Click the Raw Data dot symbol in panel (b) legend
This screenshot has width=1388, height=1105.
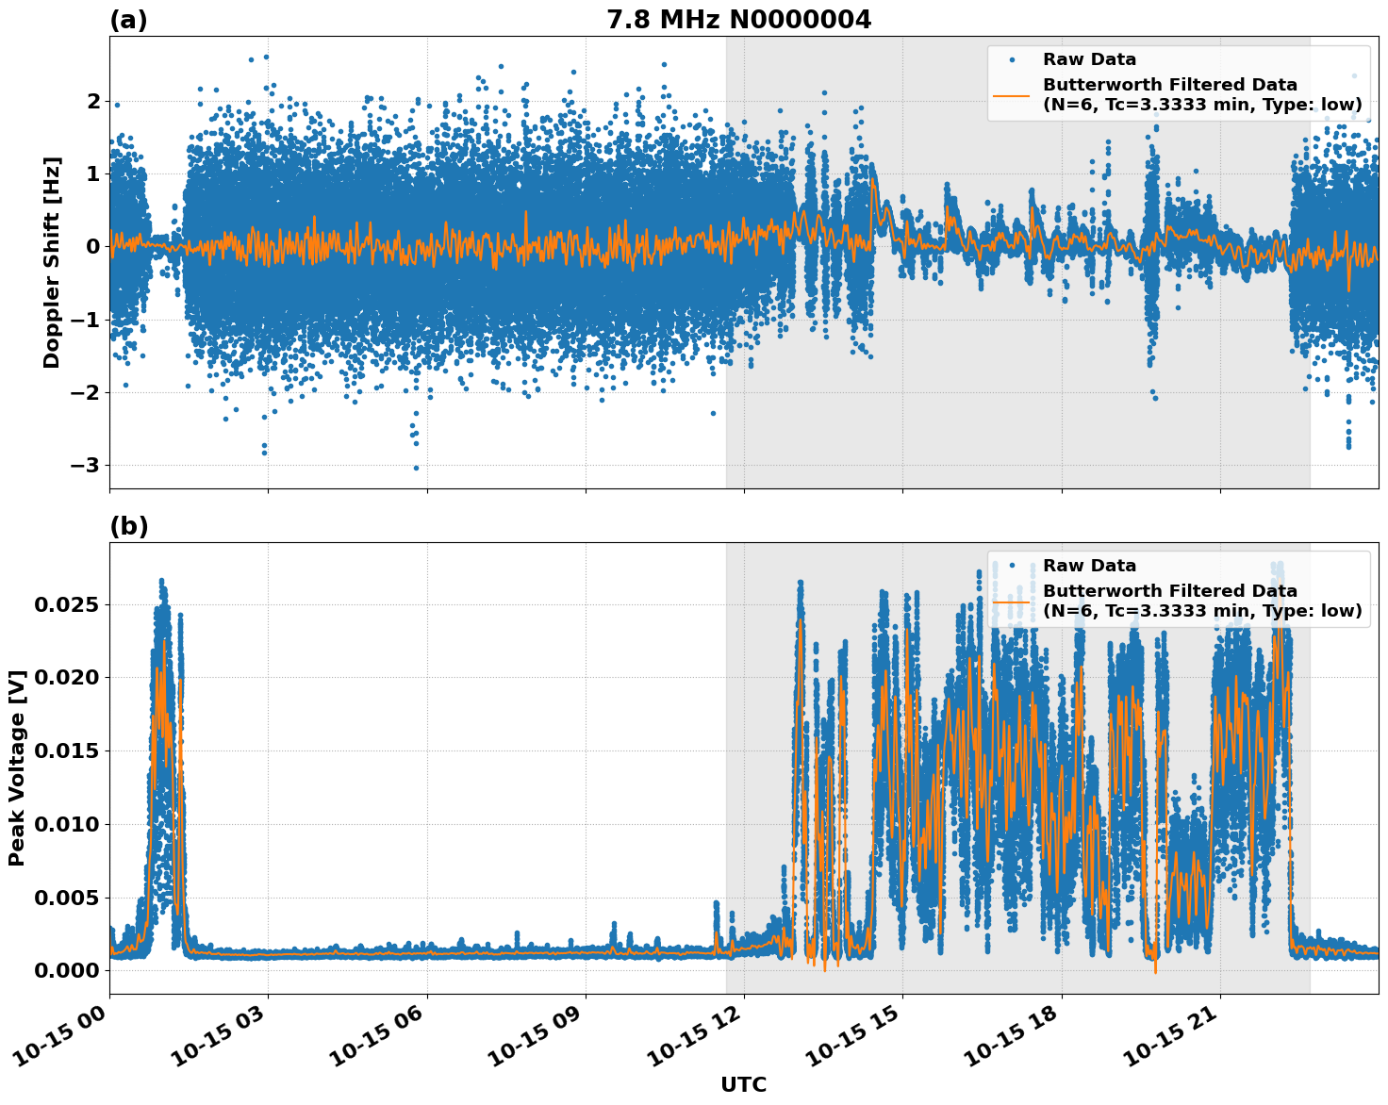(1012, 565)
